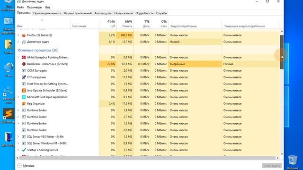Sort by Тенденция энергопотребления column header

click(x=251, y=24)
